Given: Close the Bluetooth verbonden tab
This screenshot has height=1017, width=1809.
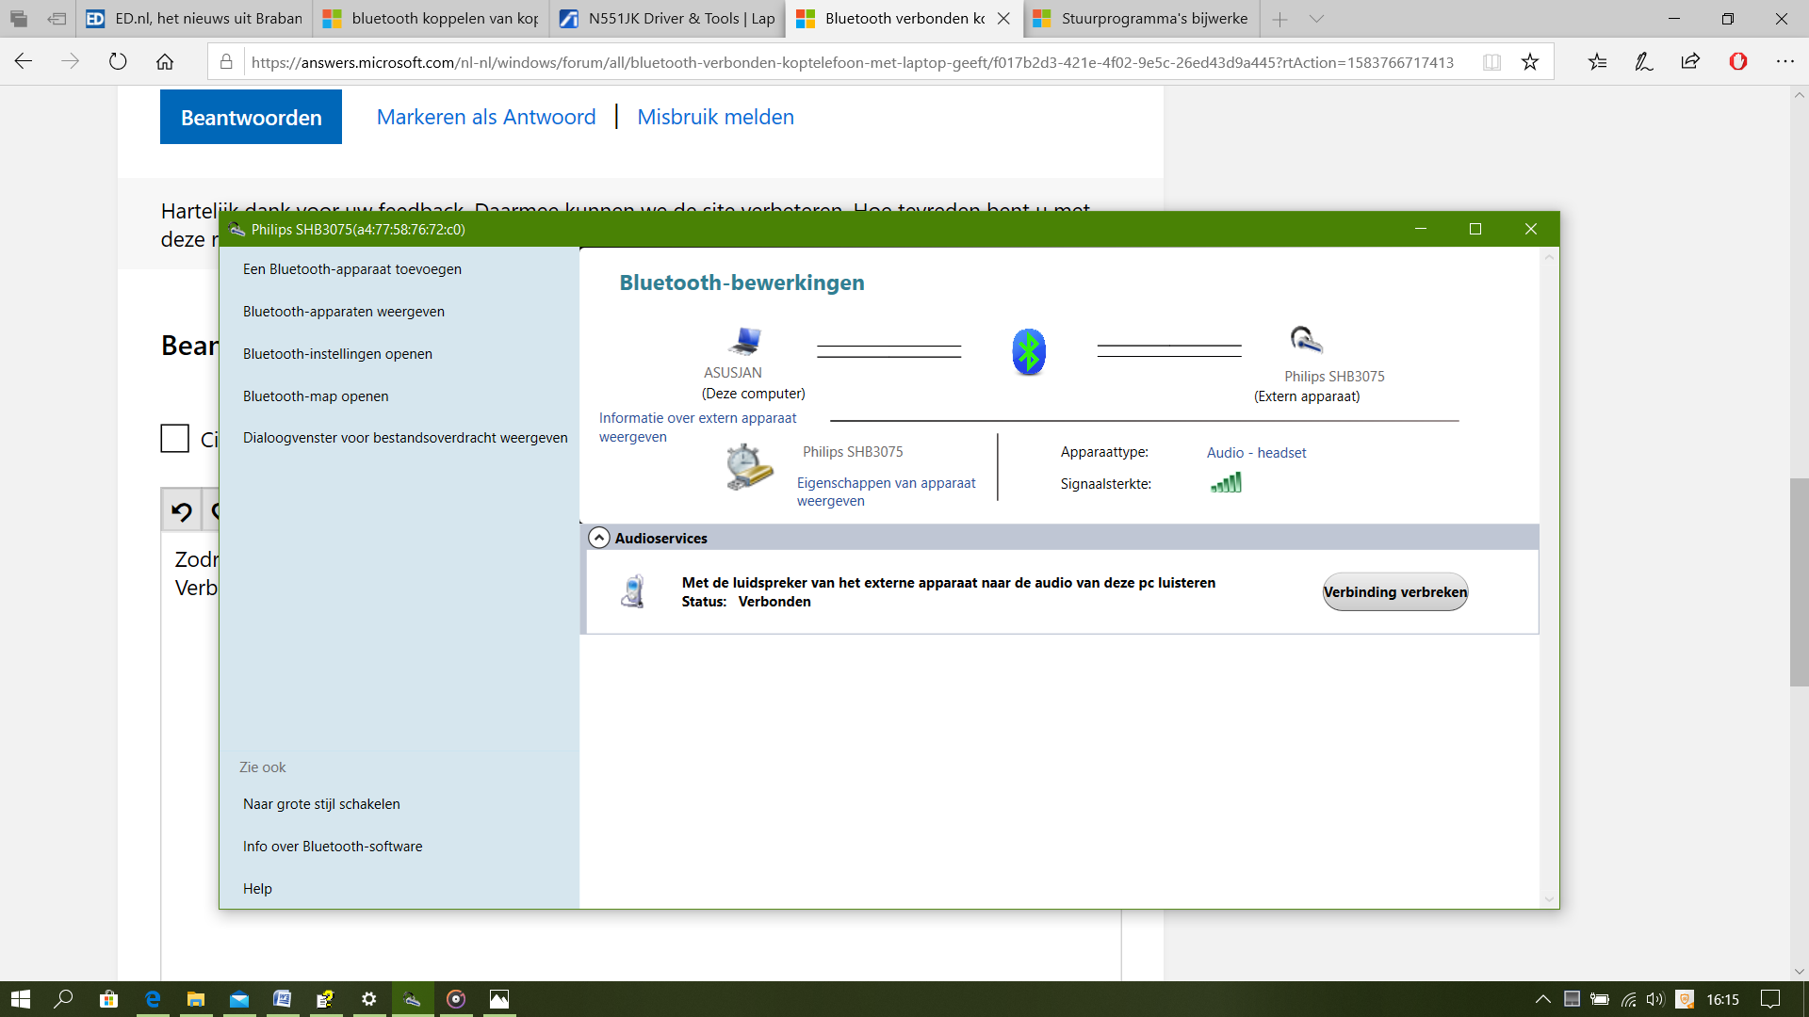Looking at the screenshot, I should coord(1003,19).
